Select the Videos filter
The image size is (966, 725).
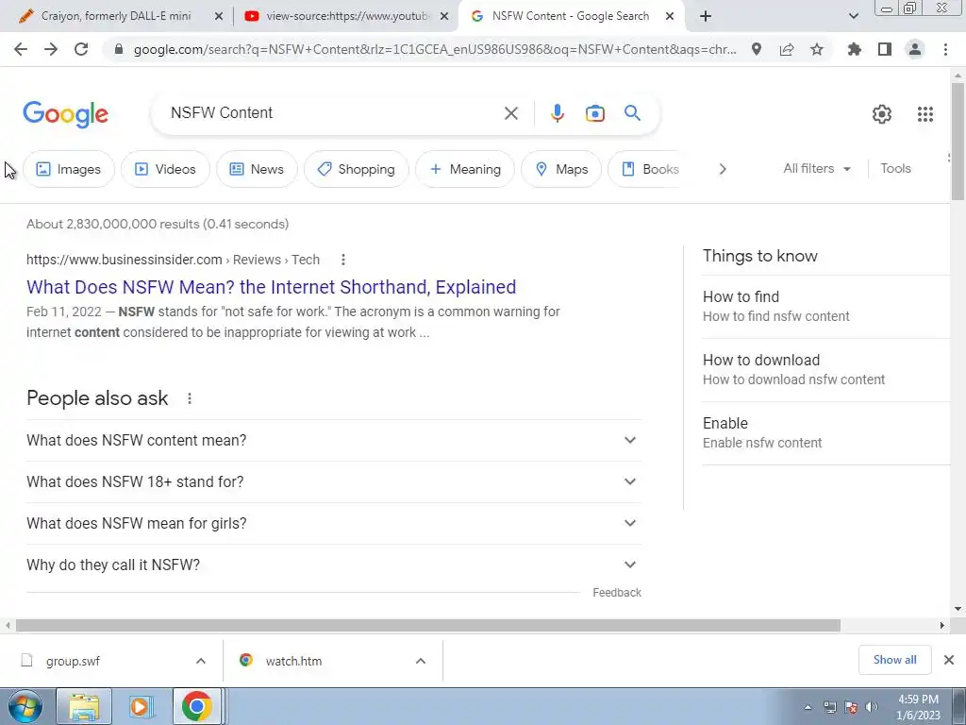(x=165, y=169)
